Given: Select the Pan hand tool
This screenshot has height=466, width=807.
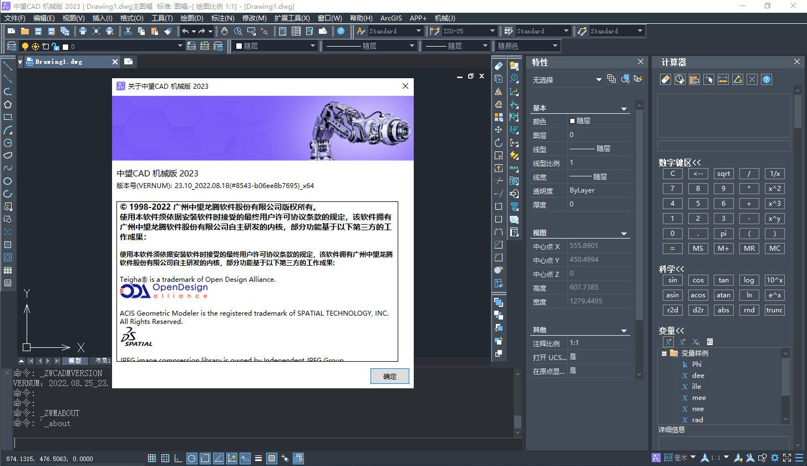Looking at the screenshot, I should 225,31.
